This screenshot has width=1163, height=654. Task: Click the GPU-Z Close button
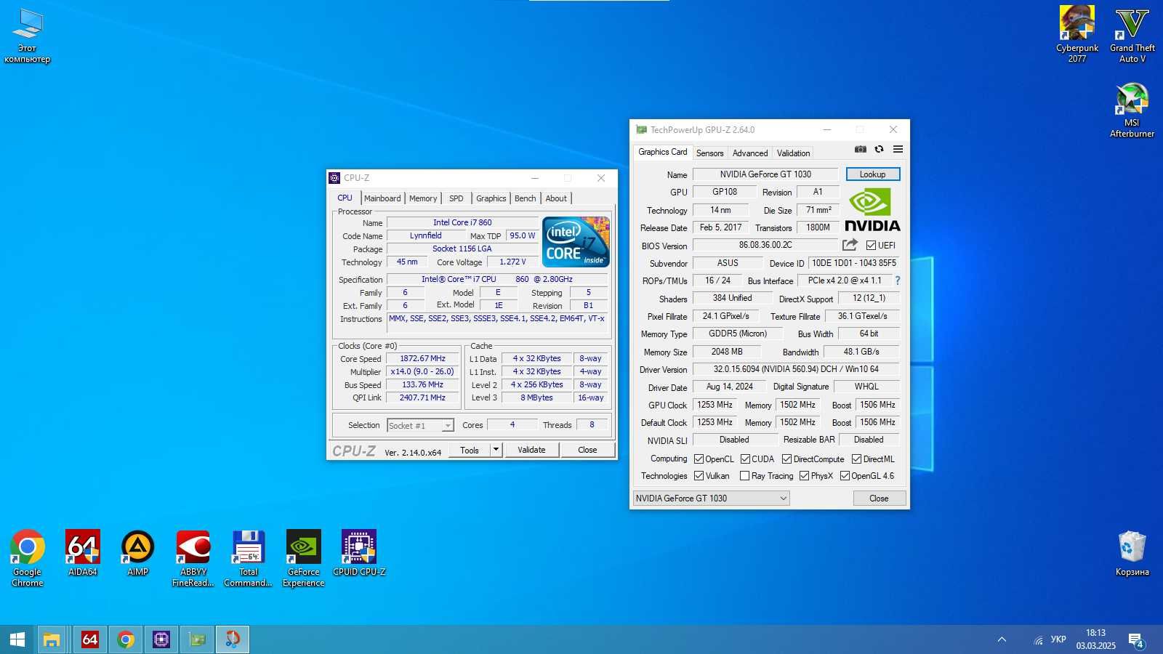click(879, 498)
